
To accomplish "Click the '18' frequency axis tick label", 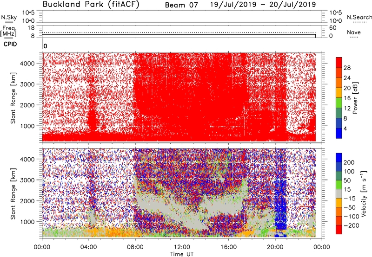I will click(31, 28).
